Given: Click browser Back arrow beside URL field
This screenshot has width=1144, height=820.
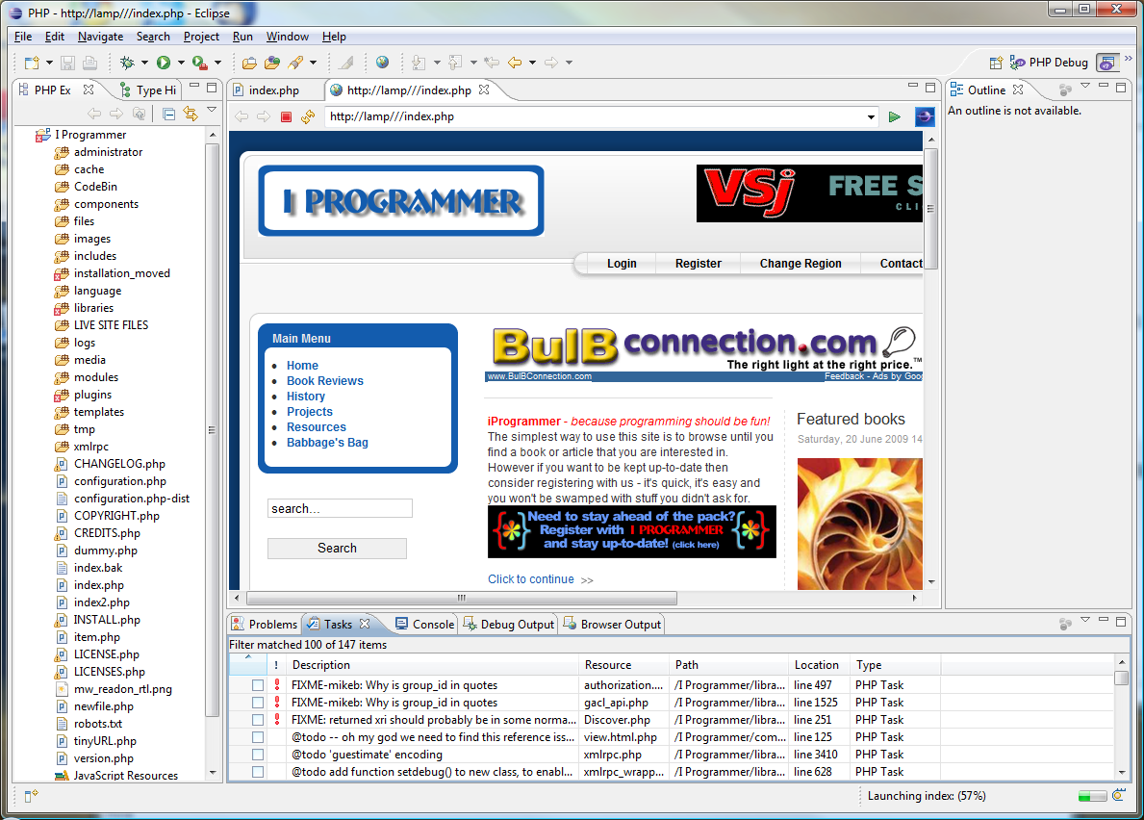Looking at the screenshot, I should (242, 116).
